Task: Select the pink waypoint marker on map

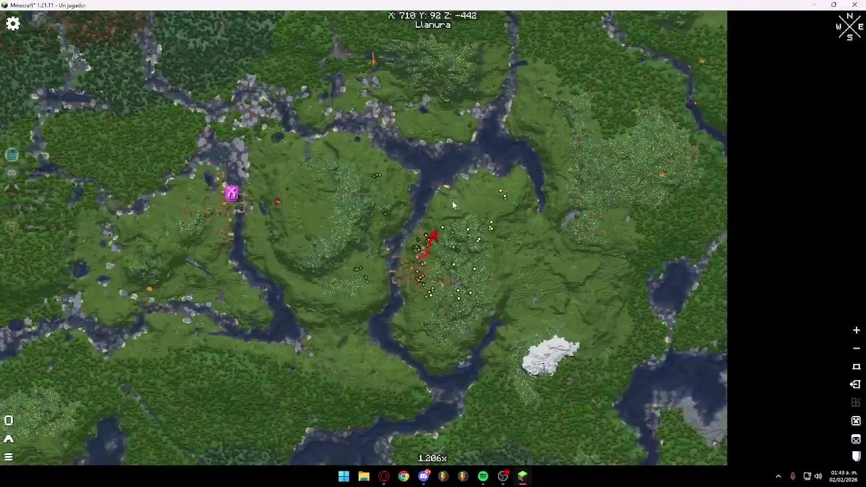Action: coord(232,193)
